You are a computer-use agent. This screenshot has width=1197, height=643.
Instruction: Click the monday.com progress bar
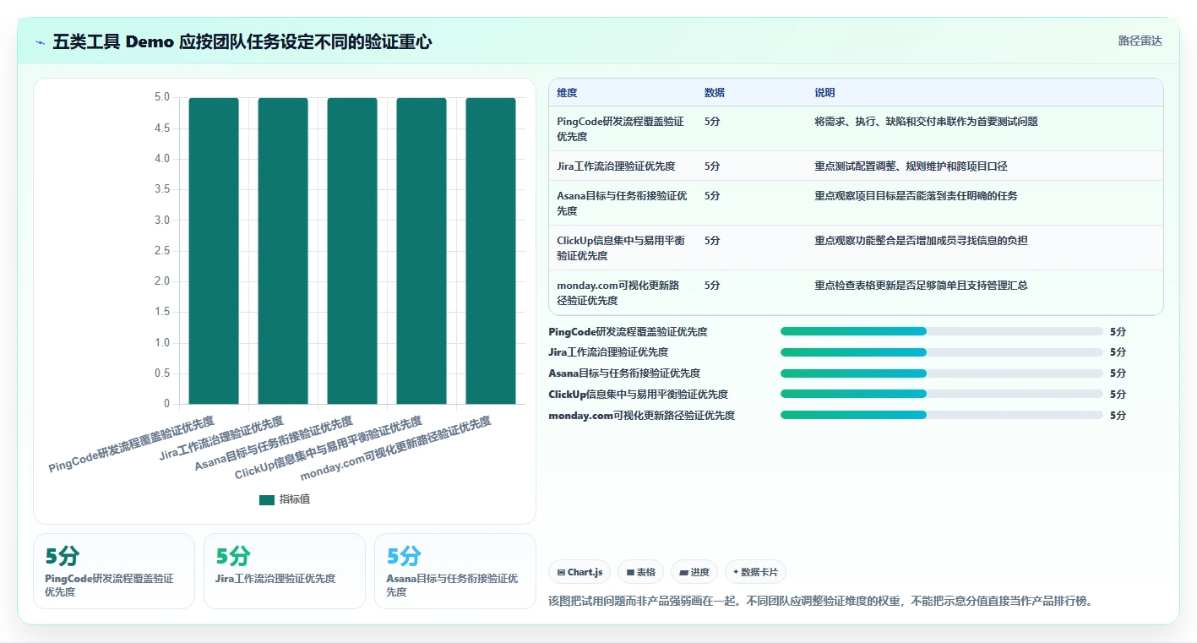(942, 415)
